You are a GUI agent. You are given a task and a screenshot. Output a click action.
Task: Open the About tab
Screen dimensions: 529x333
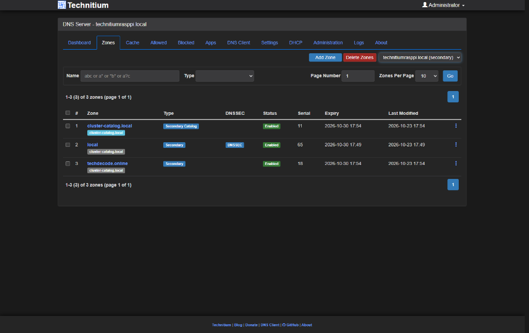pos(381,42)
